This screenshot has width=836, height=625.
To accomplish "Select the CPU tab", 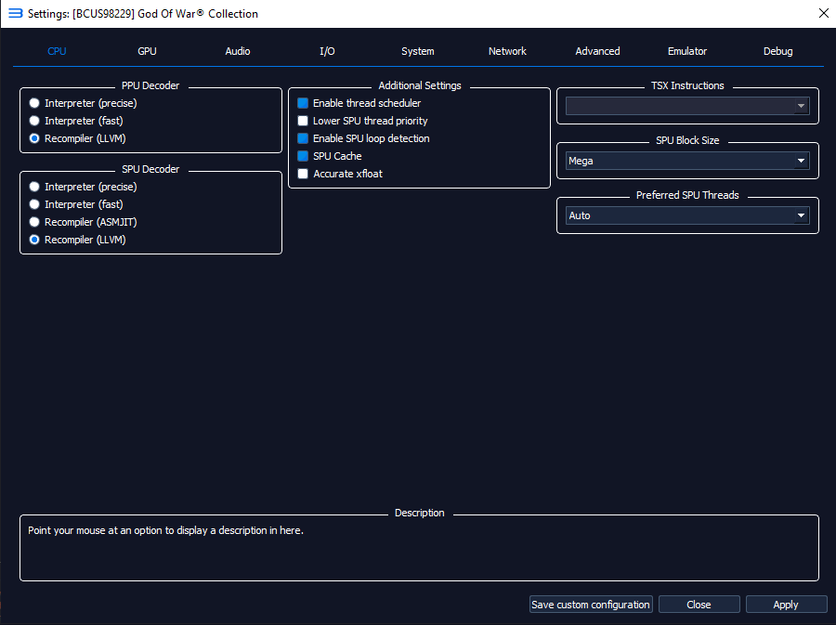I will pyautogui.click(x=57, y=51).
